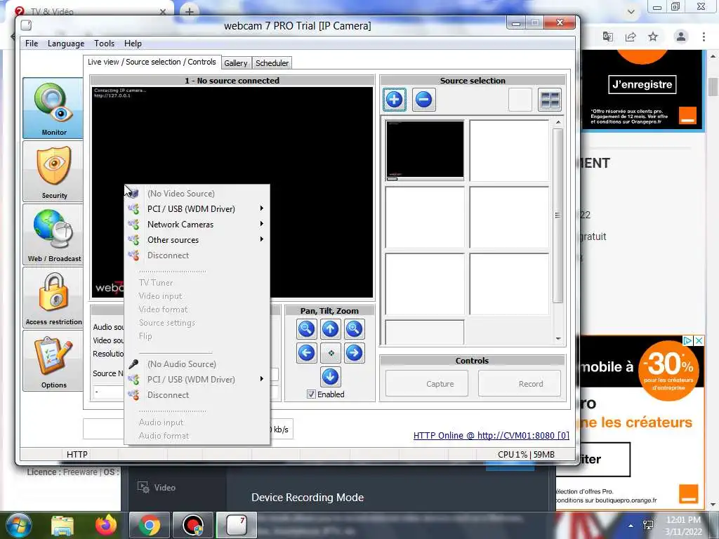The image size is (719, 539).
Task: Click the source list scrollbar up arrow
Action: pyautogui.click(x=558, y=122)
